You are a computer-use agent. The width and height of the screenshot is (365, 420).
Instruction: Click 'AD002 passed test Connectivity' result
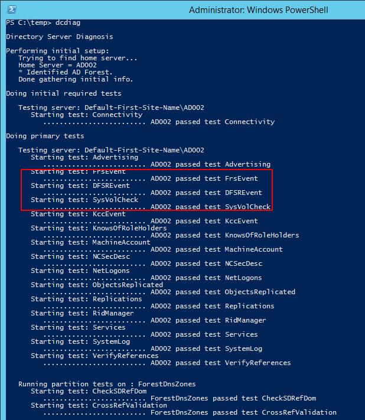(x=213, y=122)
